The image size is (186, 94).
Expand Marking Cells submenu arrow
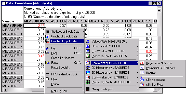[83, 91]
